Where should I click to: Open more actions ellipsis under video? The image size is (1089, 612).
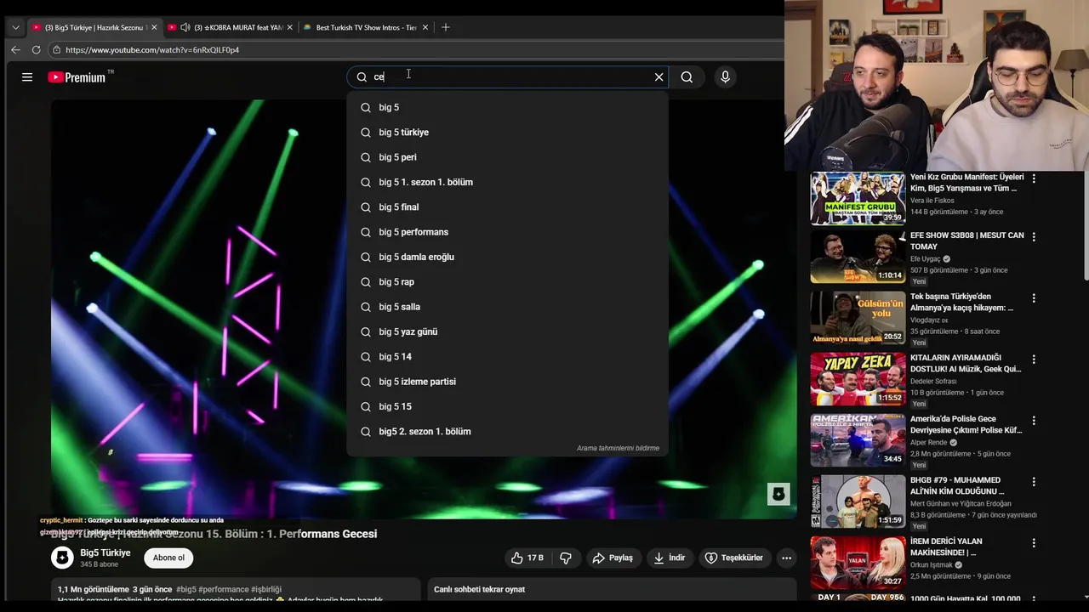[x=786, y=558]
